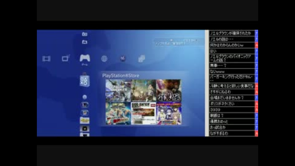The height and width of the screenshot is (166, 295).
Task: Select the comment 'ノエルの話は・・・' row
Action: 232,39
